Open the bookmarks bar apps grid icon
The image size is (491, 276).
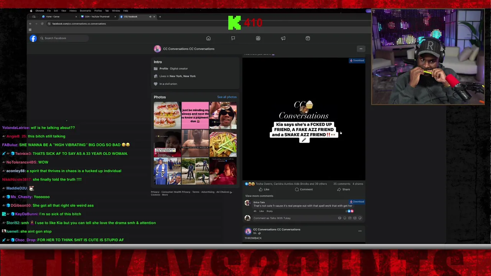pyautogui.click(x=30, y=30)
